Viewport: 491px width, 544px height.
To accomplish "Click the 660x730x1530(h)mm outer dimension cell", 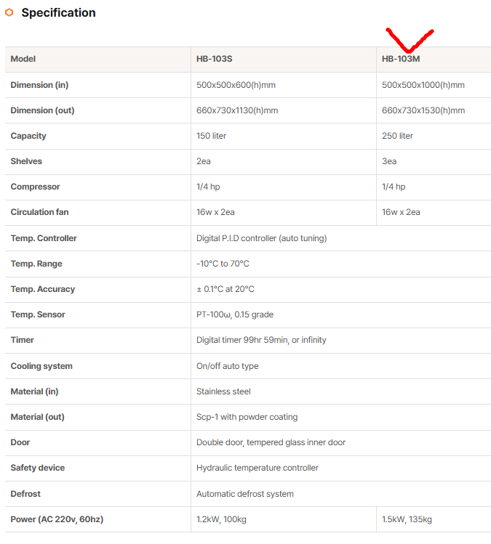I will pyautogui.click(x=423, y=110).
